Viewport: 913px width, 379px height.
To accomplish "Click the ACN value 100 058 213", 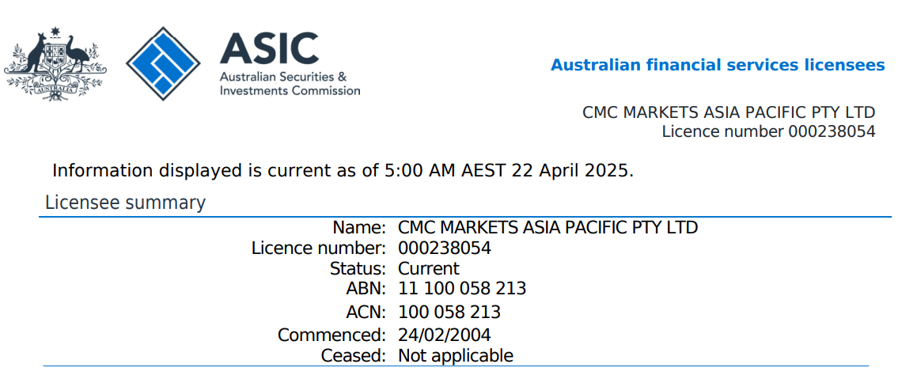I will (x=449, y=313).
